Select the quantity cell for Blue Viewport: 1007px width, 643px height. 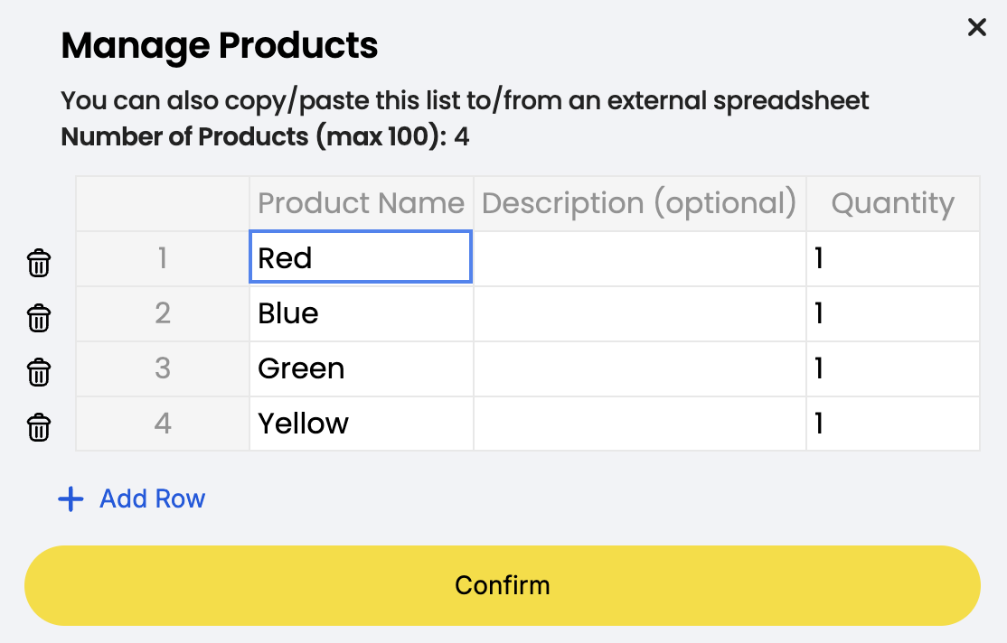tap(892, 313)
